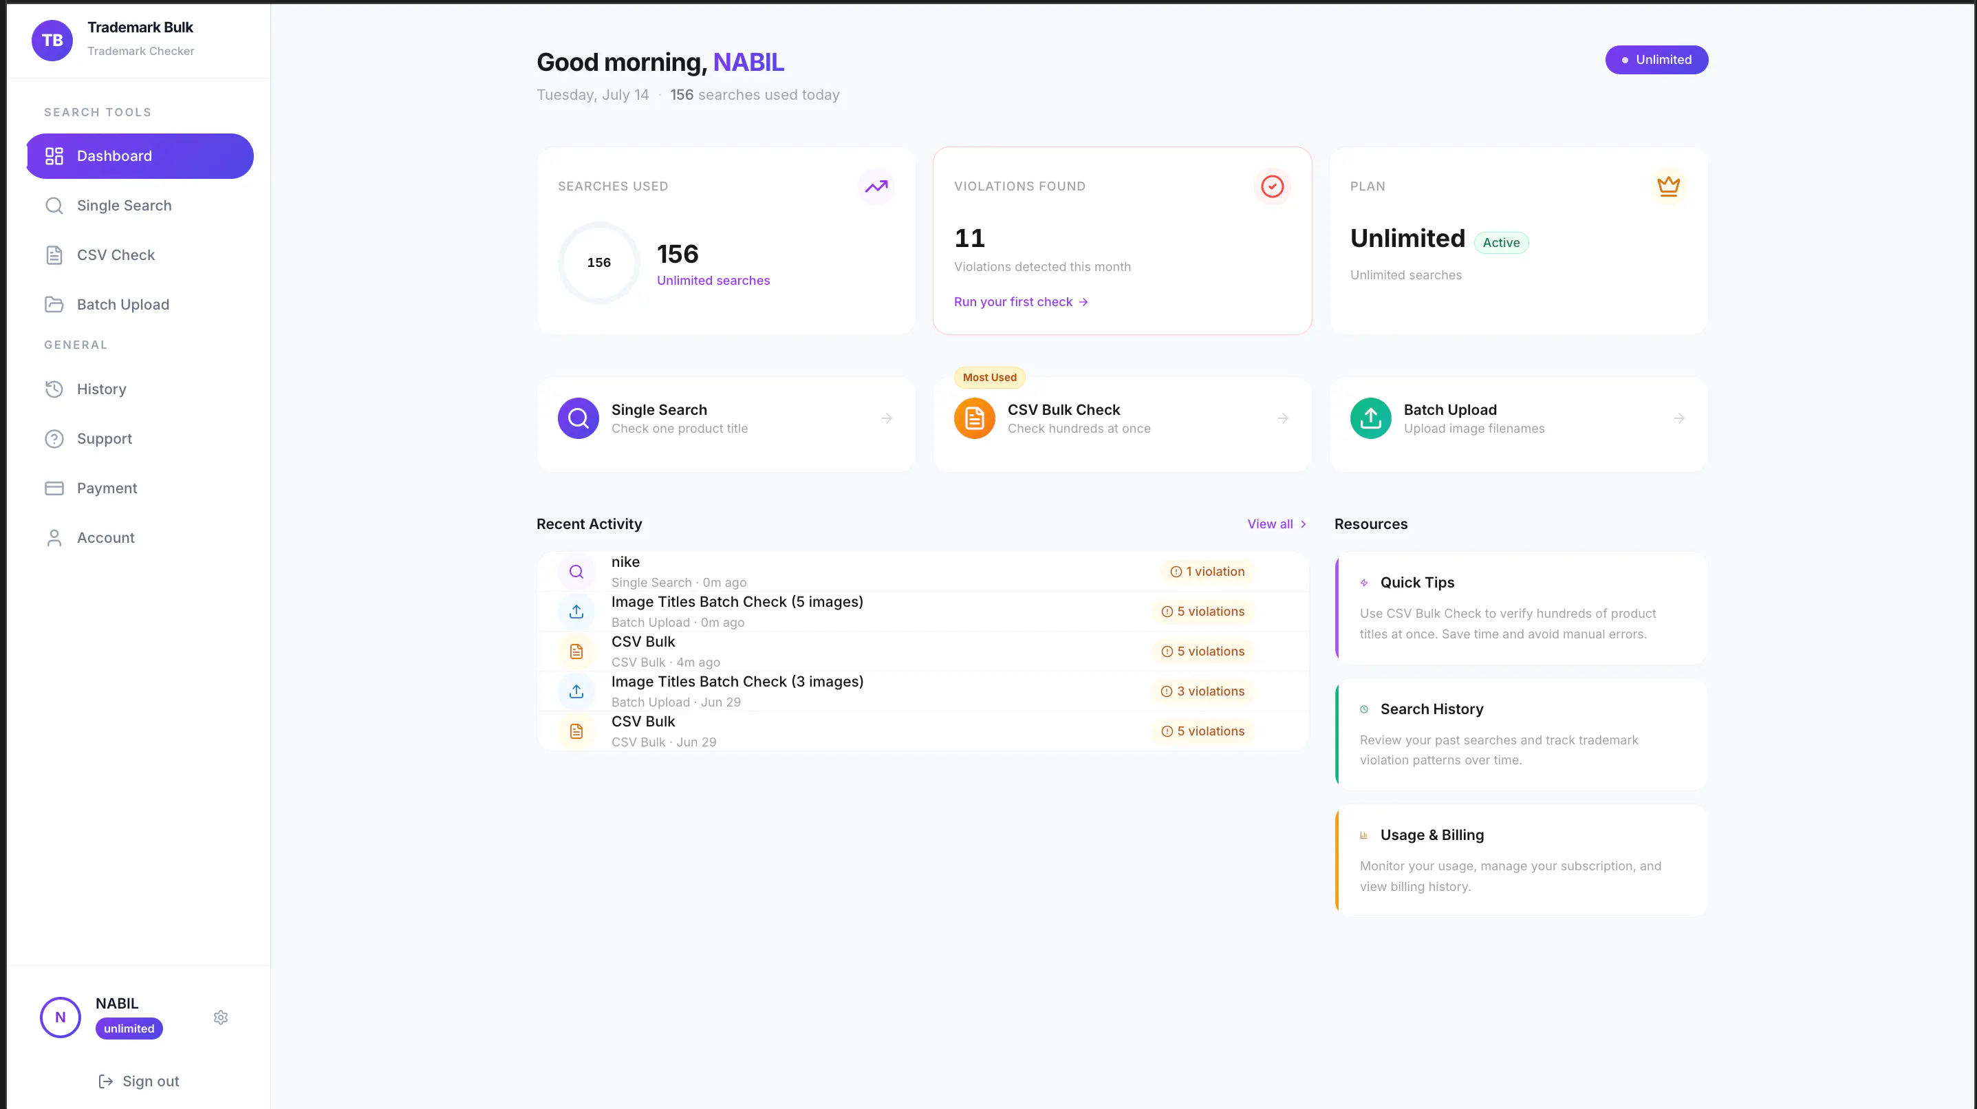
Task: Click the Search History clock icon in Resources
Action: point(1364,709)
